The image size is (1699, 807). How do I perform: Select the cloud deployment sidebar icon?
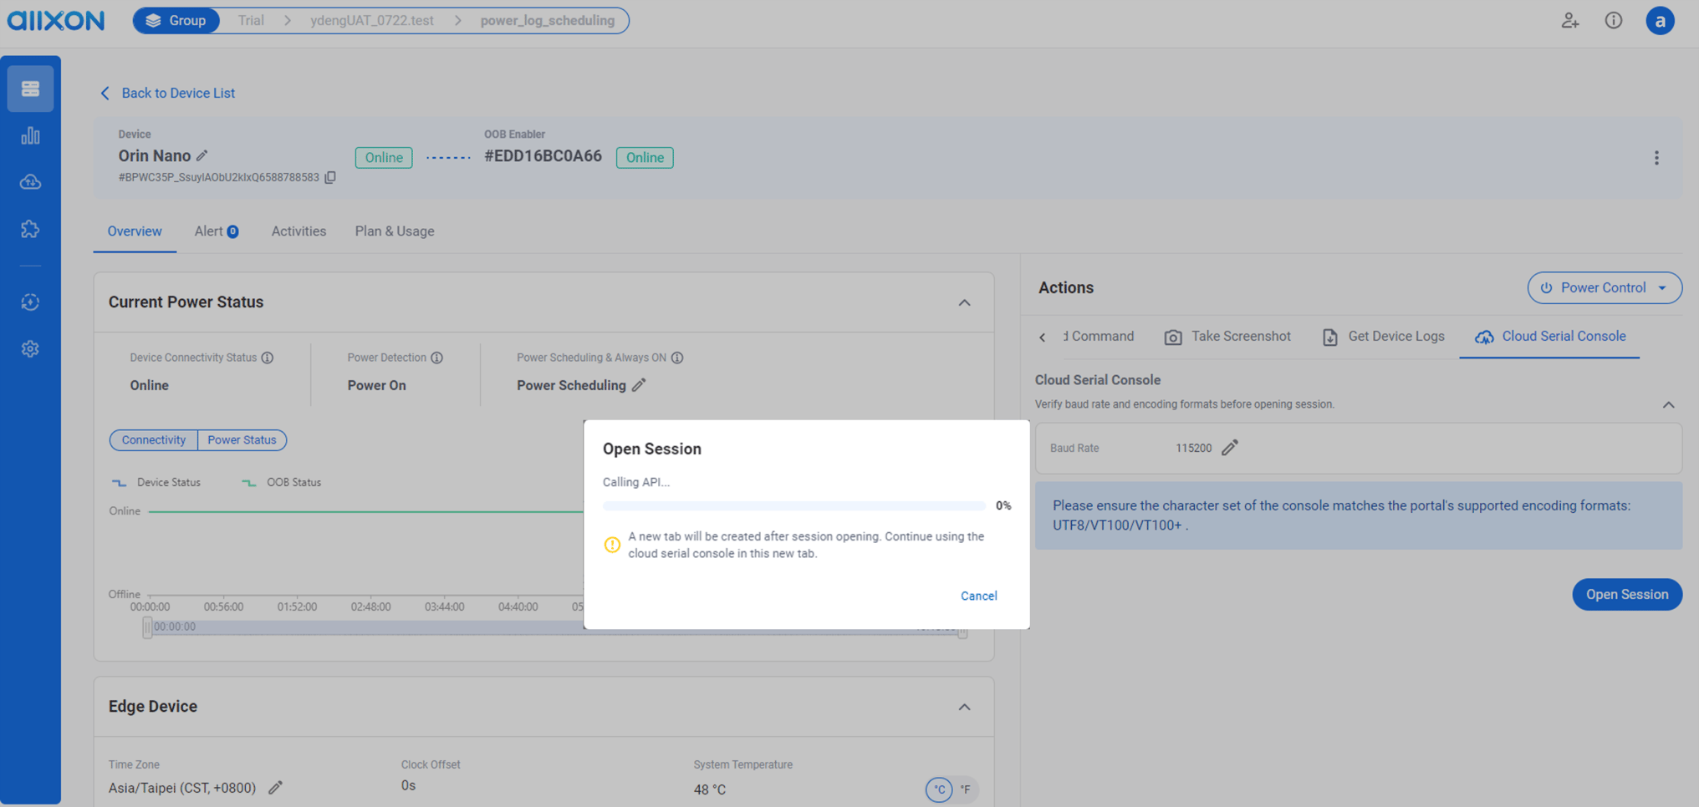(30, 181)
